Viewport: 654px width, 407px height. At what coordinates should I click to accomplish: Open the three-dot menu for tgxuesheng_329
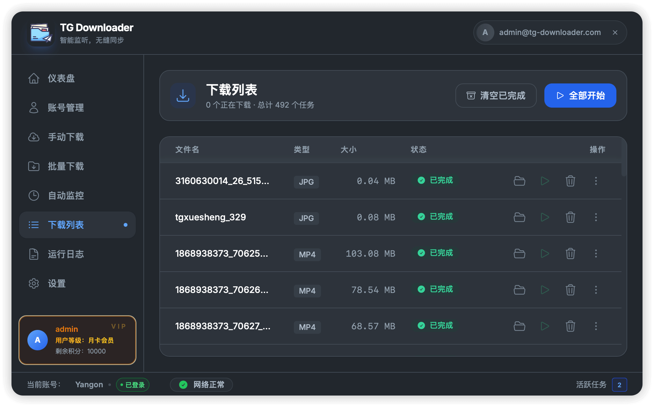pos(596,217)
